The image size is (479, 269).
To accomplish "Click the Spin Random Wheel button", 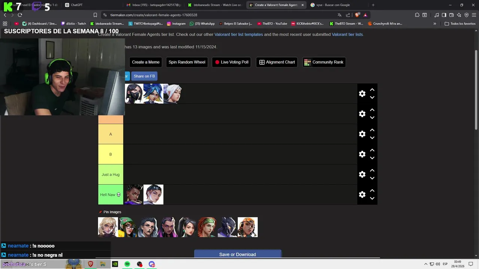I will (187, 62).
